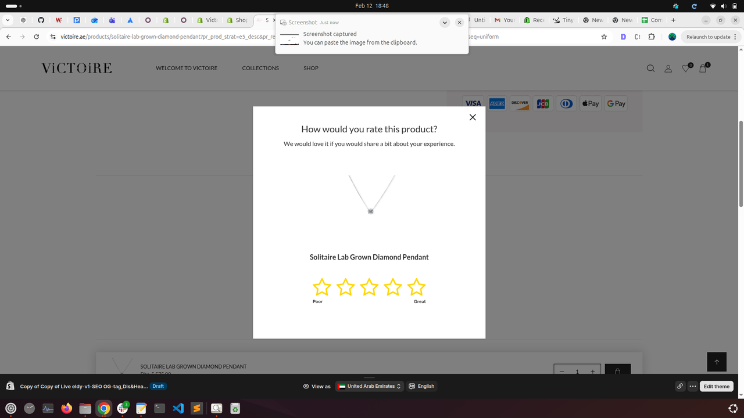Open the Welcome to Victoire menu
This screenshot has width=744, height=418.
coord(187,68)
